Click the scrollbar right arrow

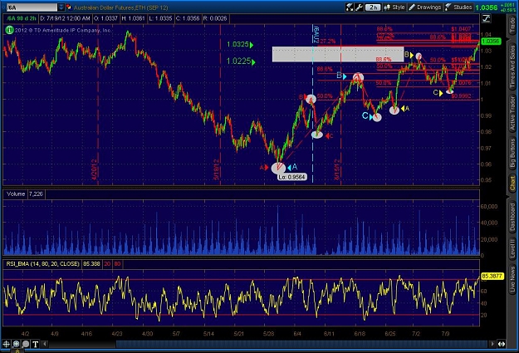click(x=493, y=344)
